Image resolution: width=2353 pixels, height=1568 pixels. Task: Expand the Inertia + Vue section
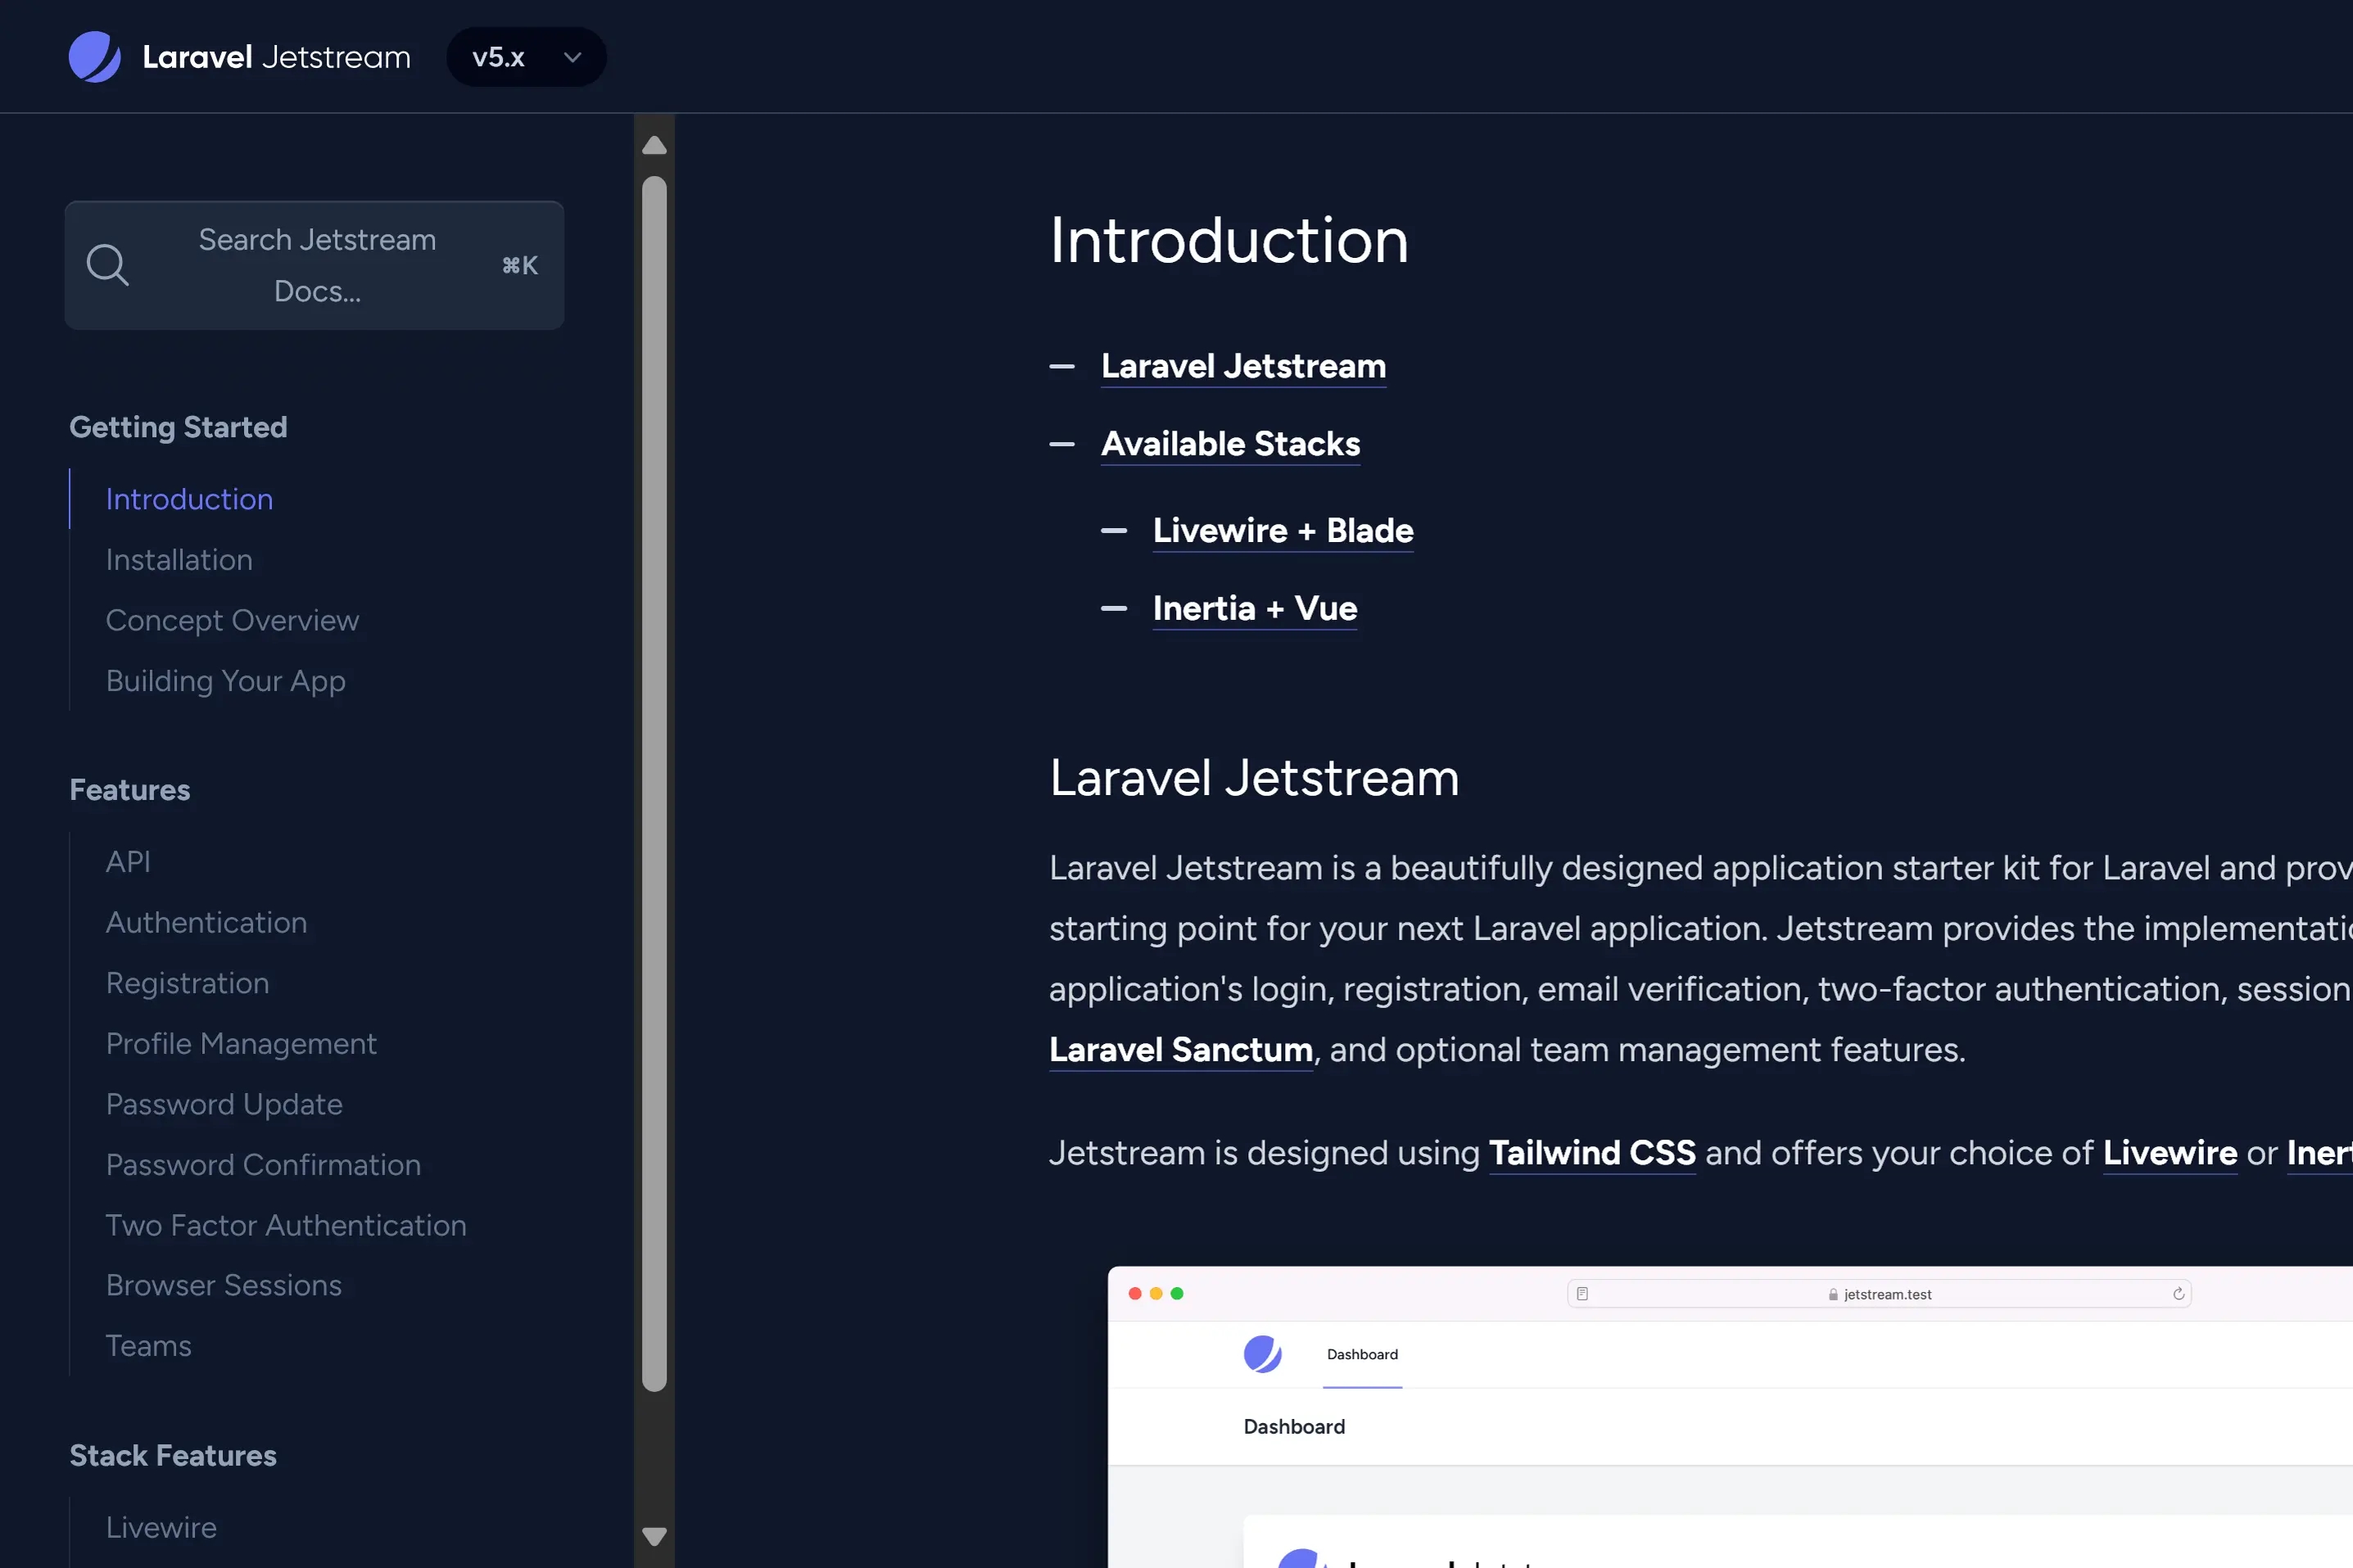click(x=1254, y=608)
